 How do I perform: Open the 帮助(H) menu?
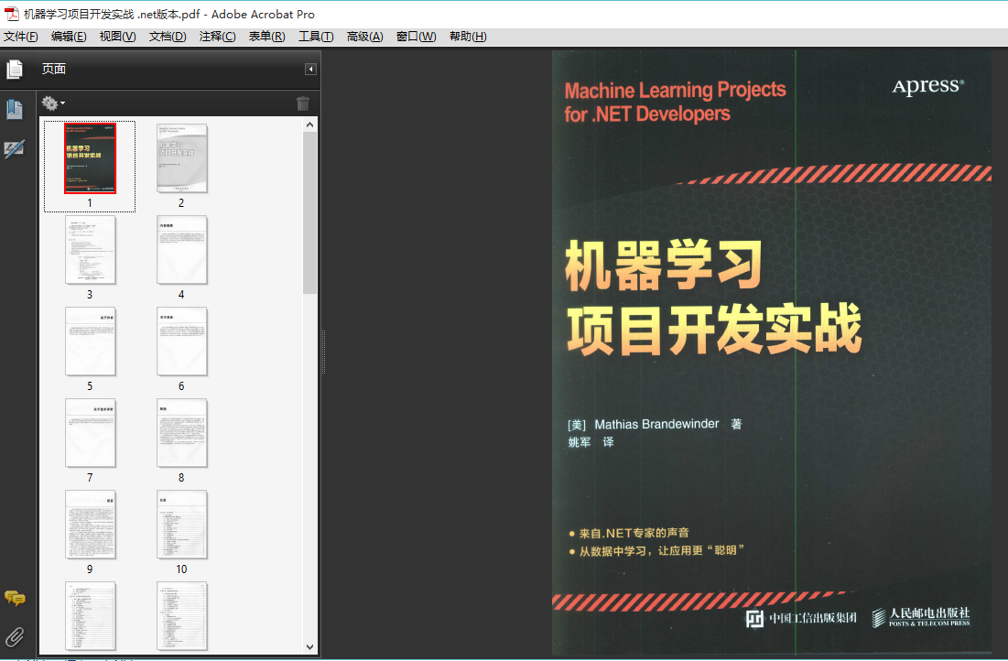click(468, 37)
